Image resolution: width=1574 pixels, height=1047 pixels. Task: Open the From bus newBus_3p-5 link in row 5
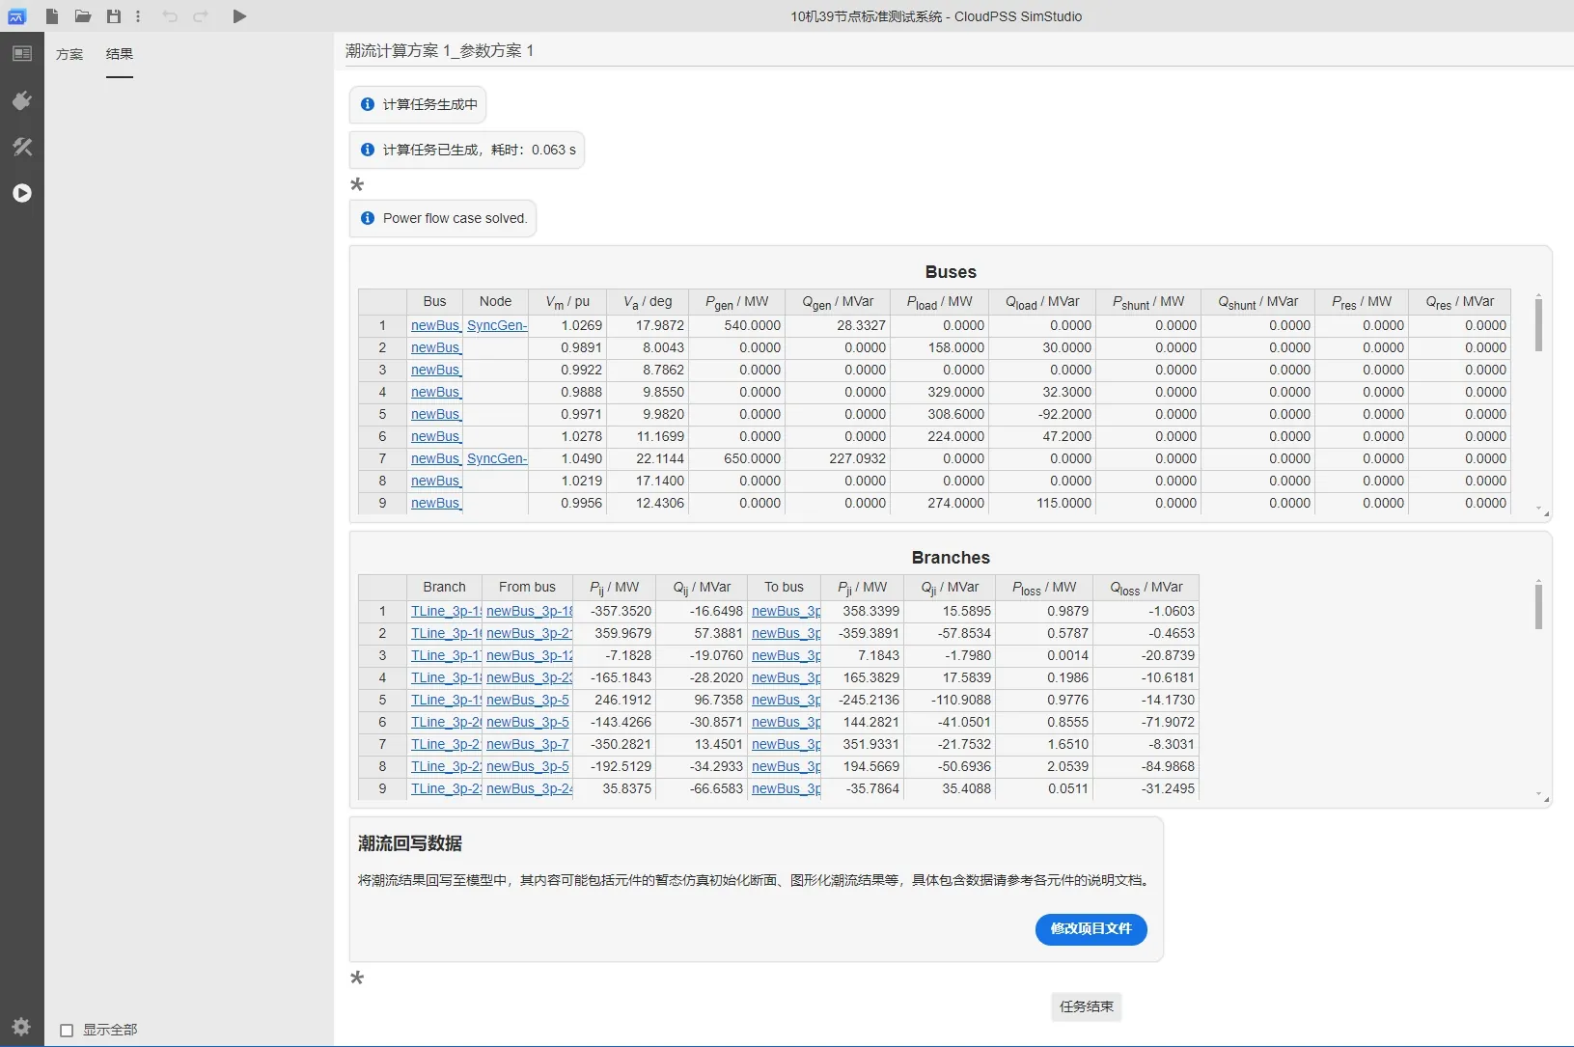[x=528, y=701]
